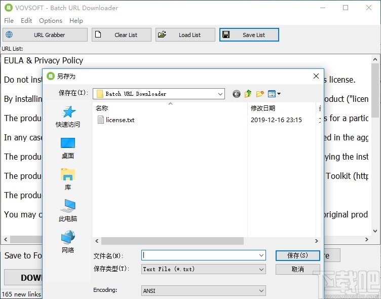381x299 pixels.
Task: Click the file list scroll right arrow
Action: [316, 241]
